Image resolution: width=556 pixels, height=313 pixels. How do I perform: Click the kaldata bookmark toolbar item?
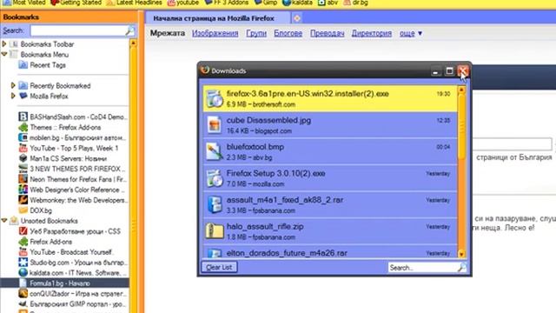[x=297, y=3]
